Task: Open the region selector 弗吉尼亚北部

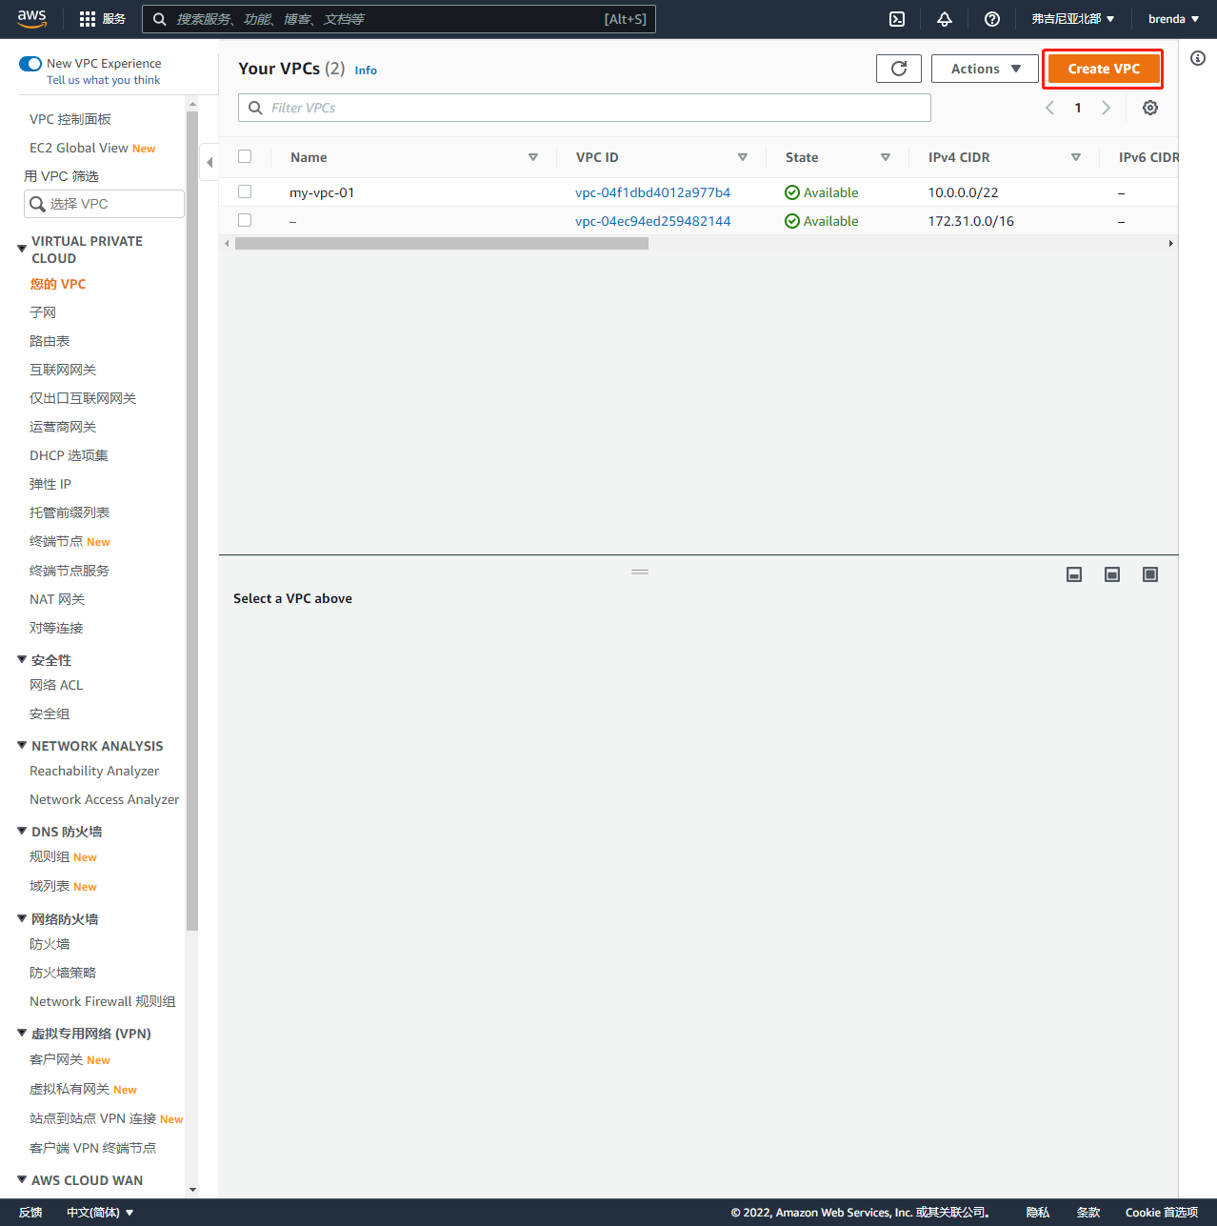Action: point(1073,19)
